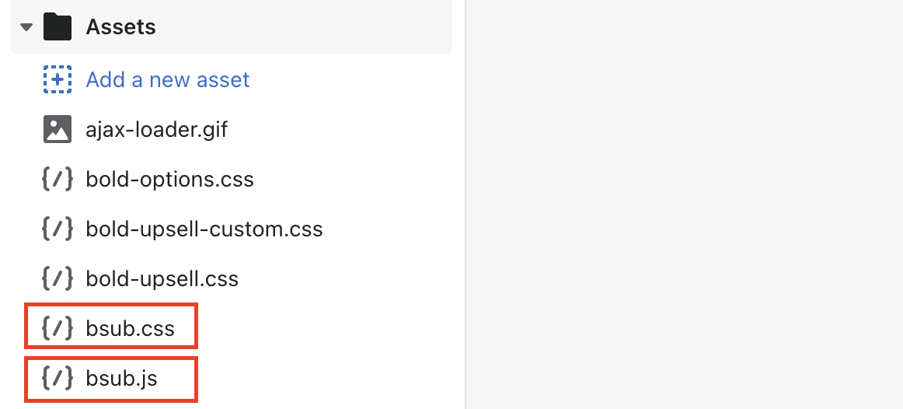Click the empty editor pane on the right
This screenshot has height=409, width=903.
(684, 204)
